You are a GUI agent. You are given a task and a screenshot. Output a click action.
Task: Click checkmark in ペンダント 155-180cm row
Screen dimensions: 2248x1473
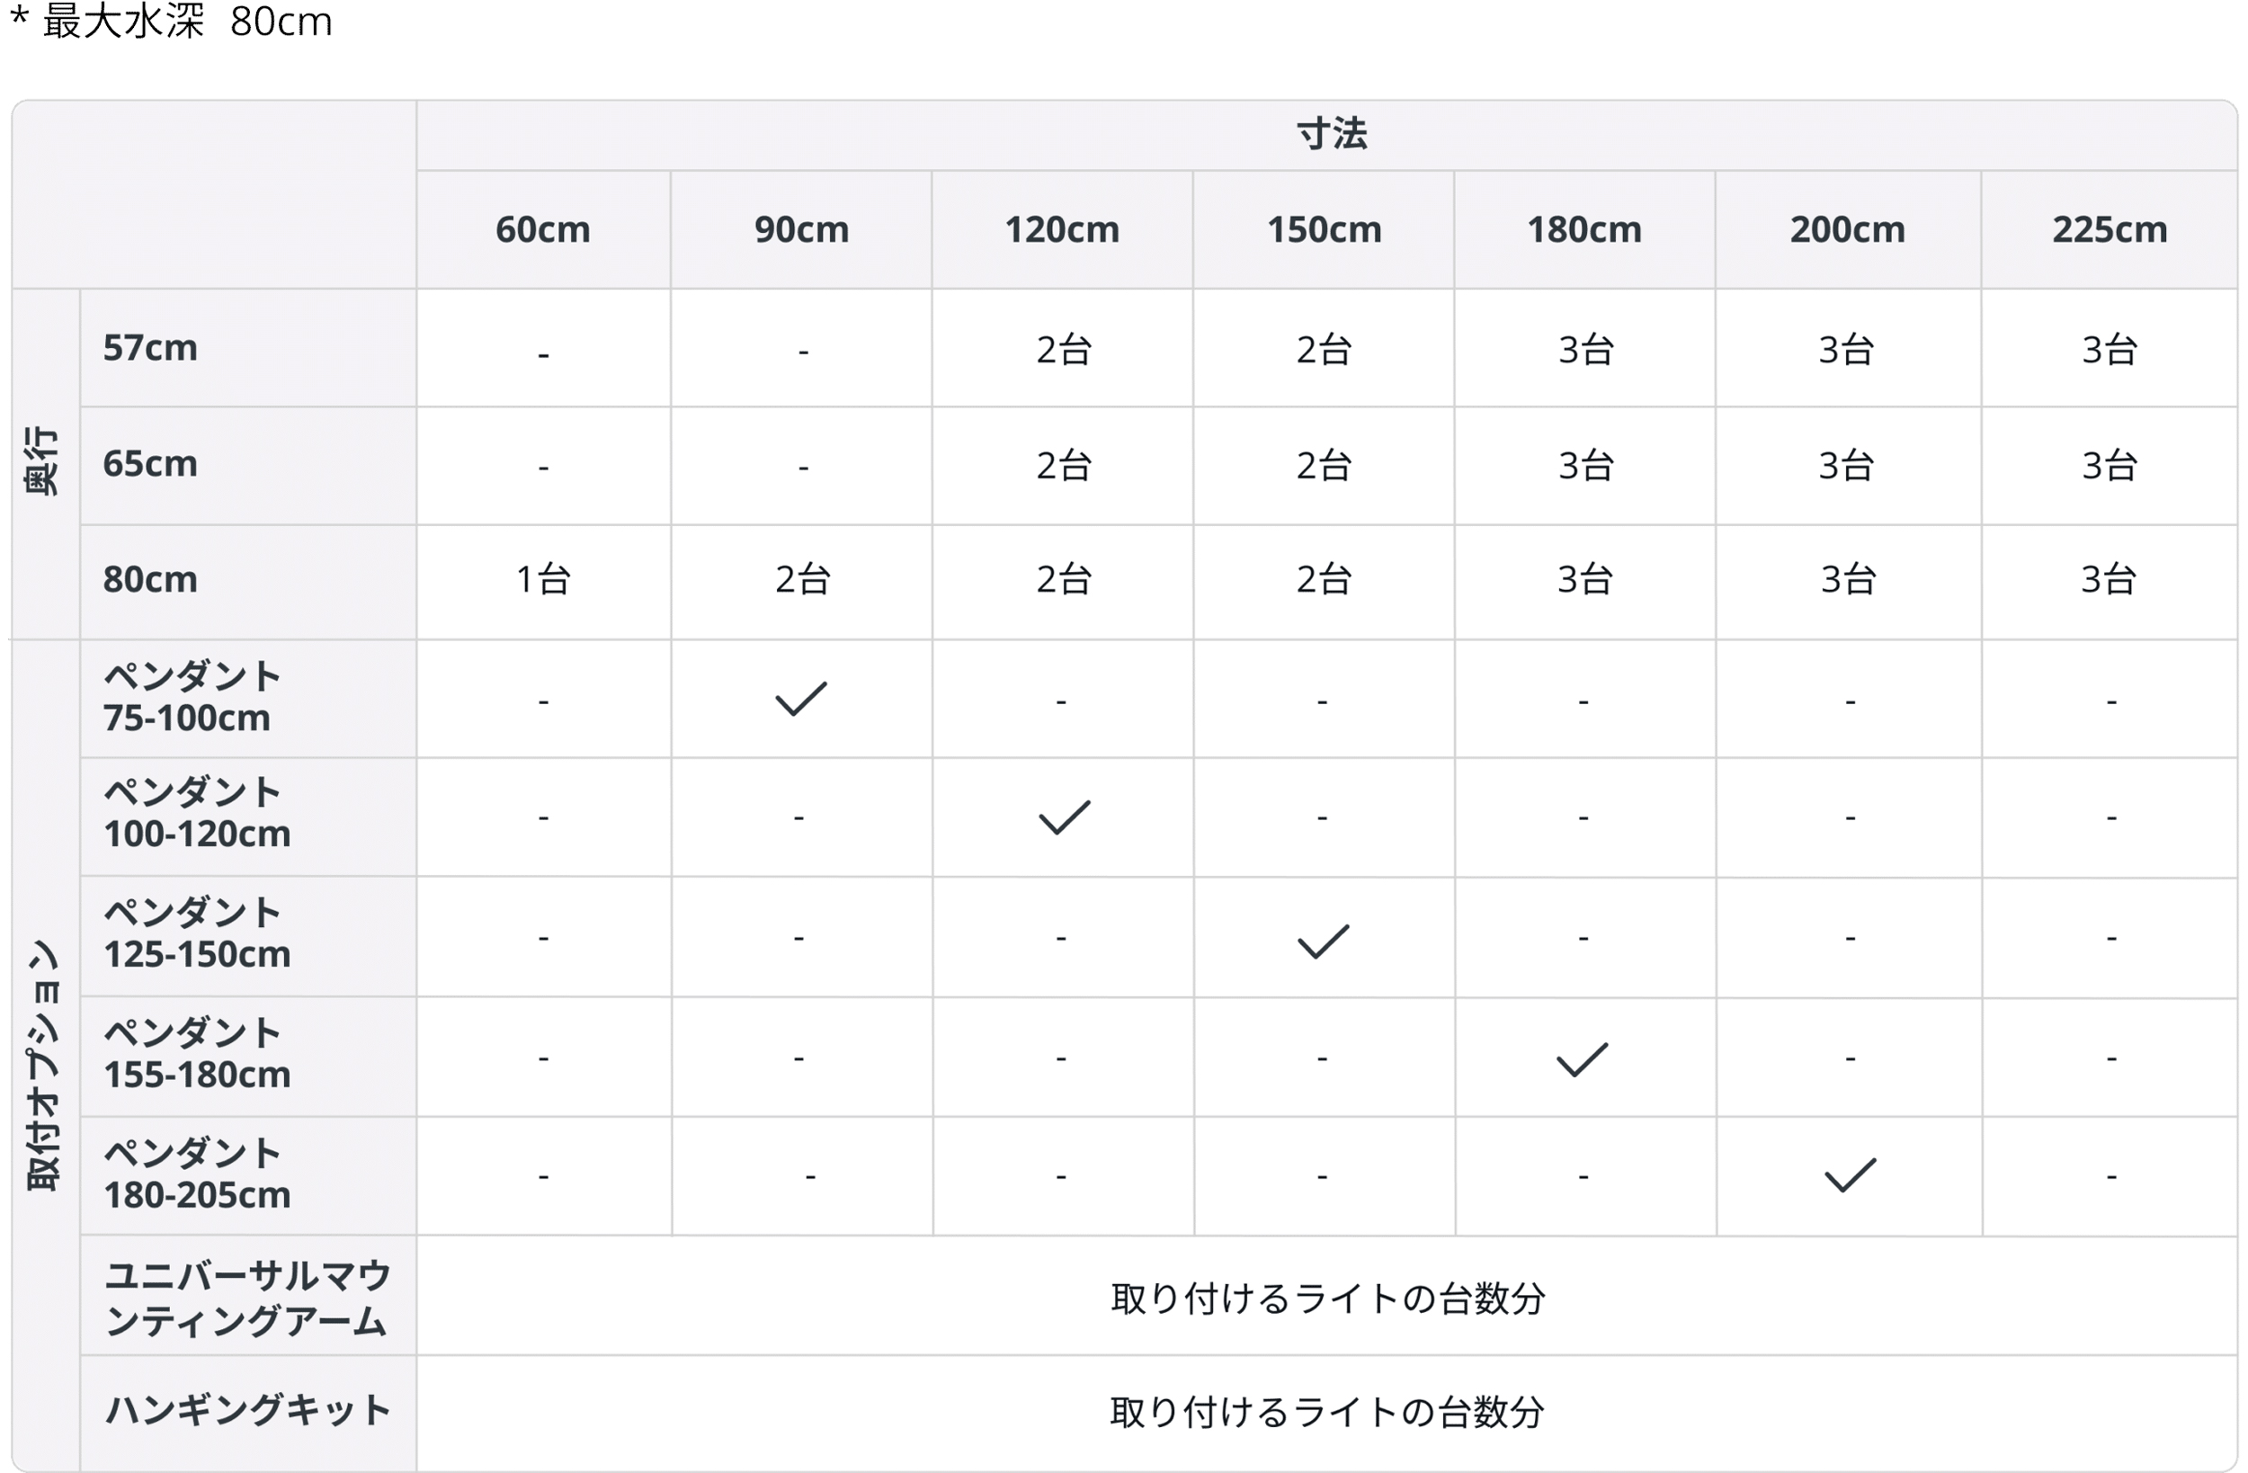(x=1581, y=1059)
